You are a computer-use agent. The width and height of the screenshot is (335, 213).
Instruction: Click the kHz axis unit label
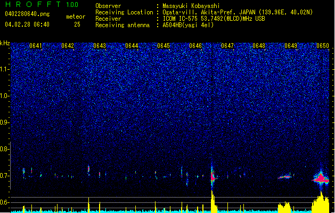click(5, 43)
